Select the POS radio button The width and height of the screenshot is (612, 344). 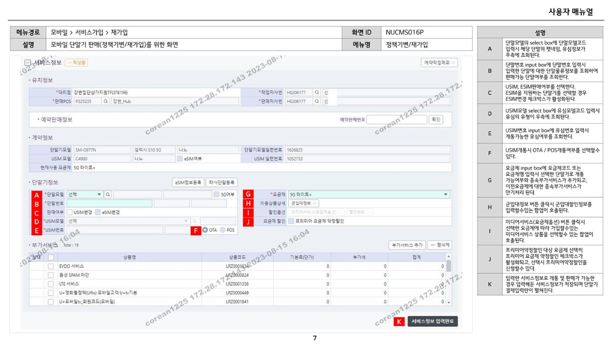pos(223,230)
